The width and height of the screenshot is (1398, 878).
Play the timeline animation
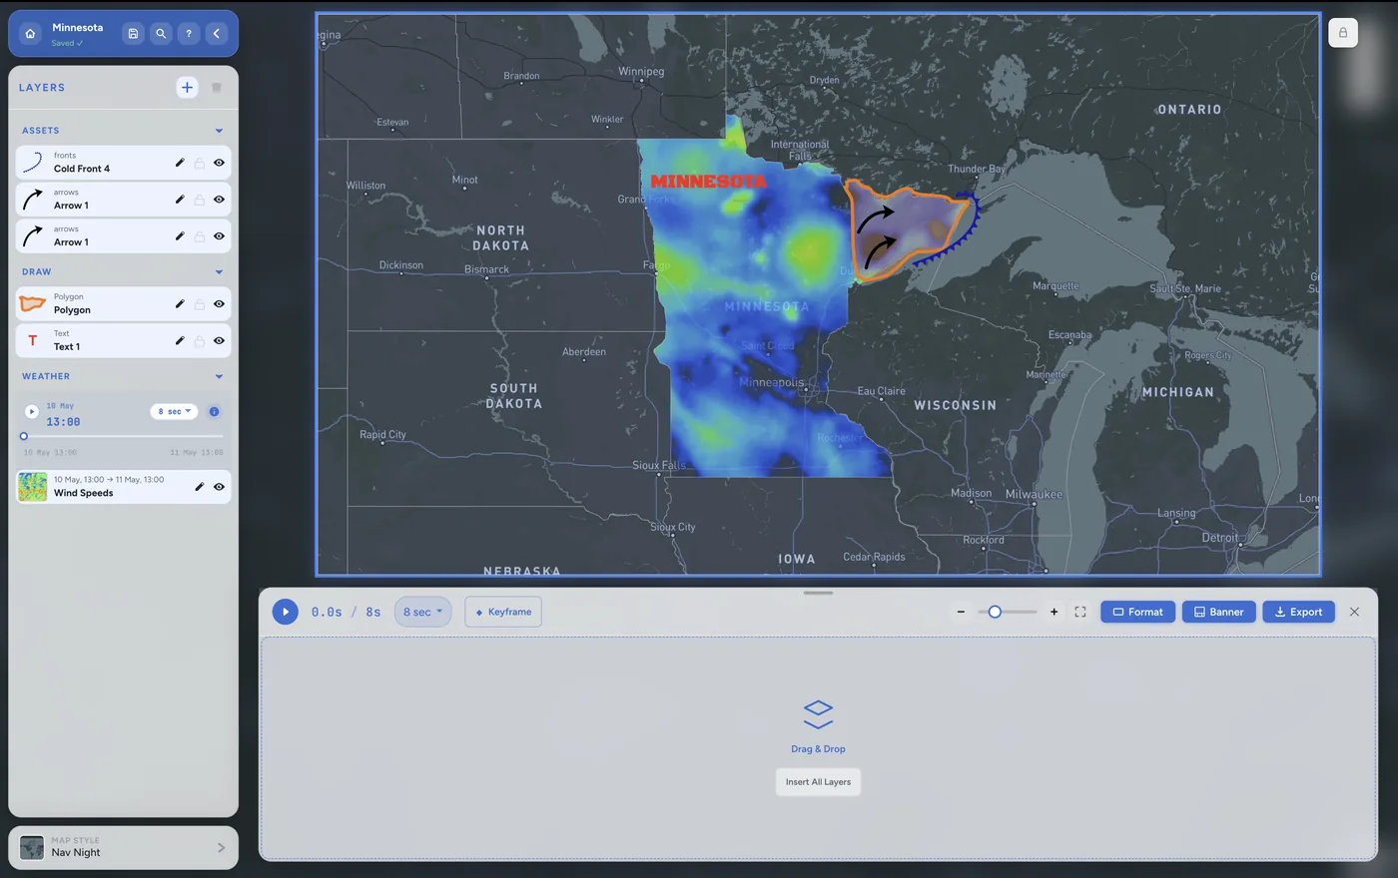286,612
